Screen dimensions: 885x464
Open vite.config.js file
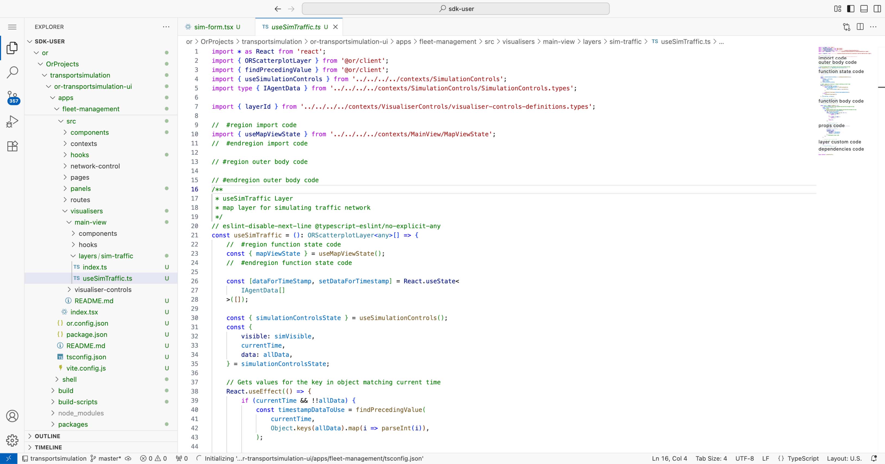click(x=101, y=368)
